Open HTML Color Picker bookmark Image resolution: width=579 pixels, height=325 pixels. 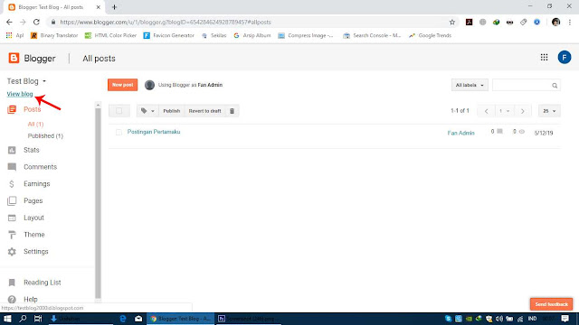pyautogui.click(x=110, y=35)
